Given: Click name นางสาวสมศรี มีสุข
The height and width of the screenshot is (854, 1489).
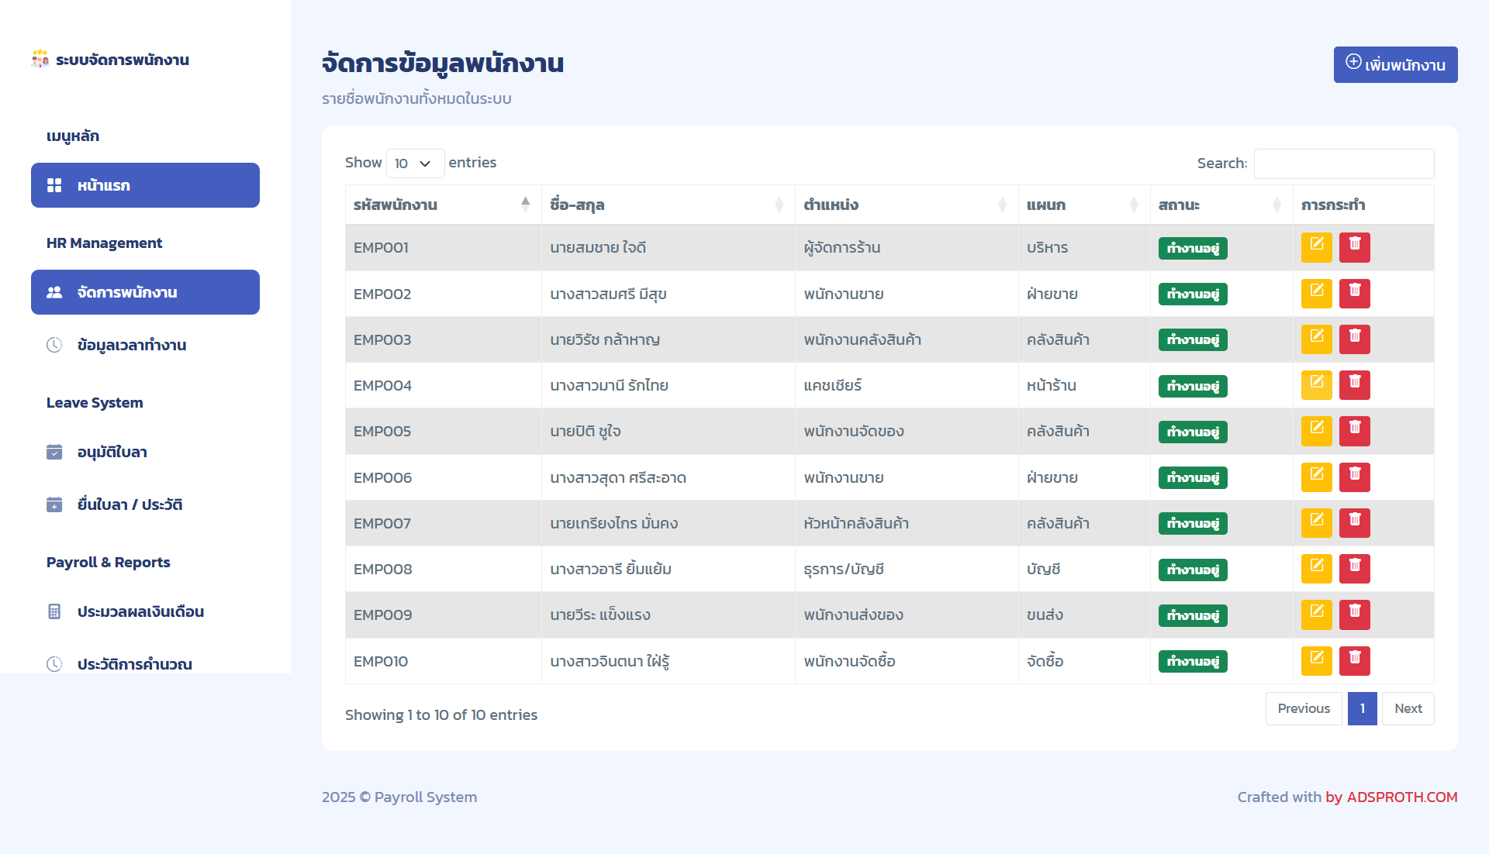Looking at the screenshot, I should click(608, 294).
